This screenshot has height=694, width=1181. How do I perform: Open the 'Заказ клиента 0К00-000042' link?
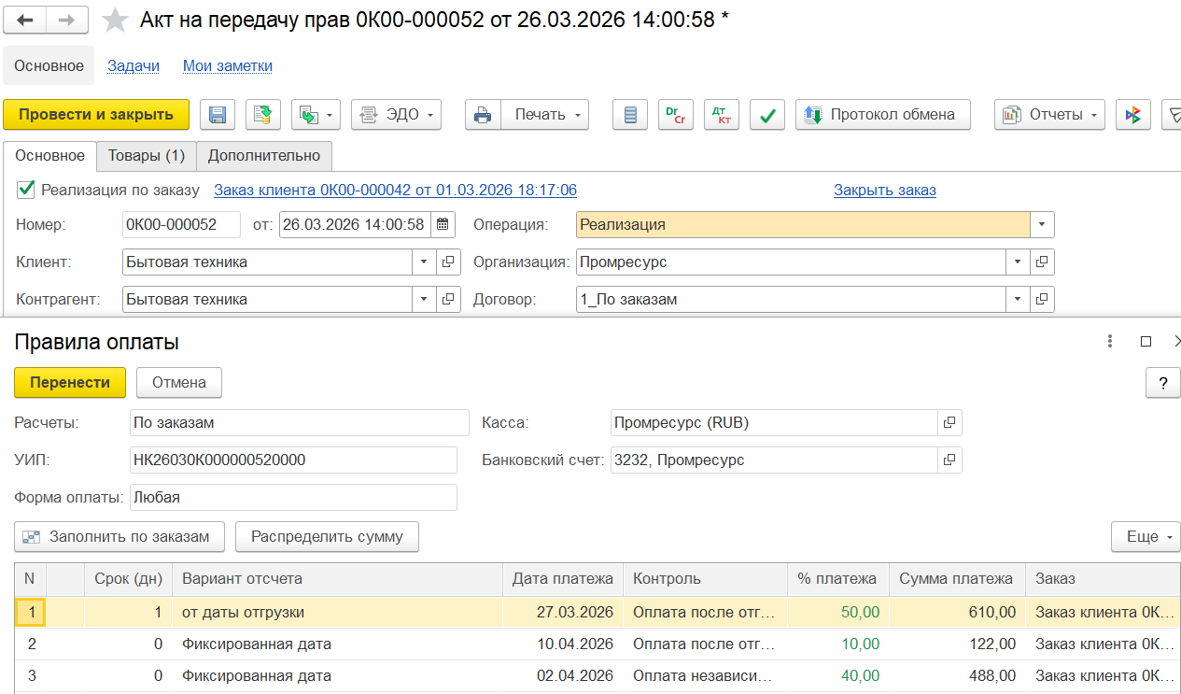tap(396, 190)
